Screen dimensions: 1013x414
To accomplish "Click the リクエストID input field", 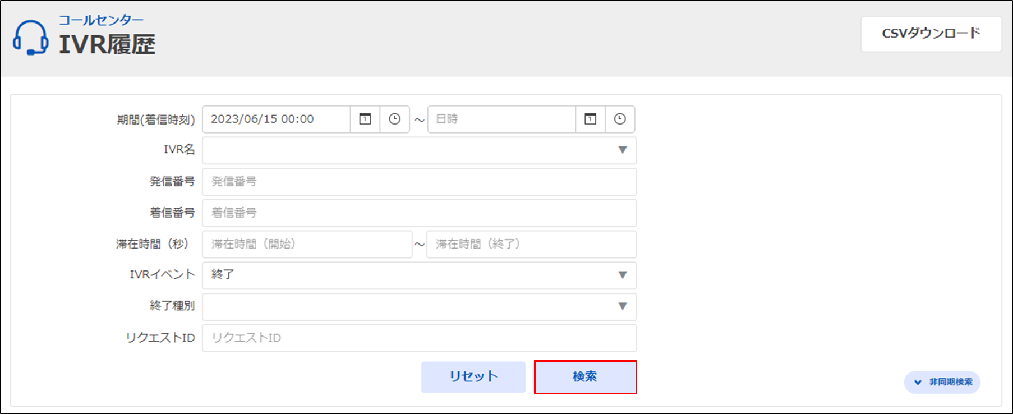I will coord(419,338).
